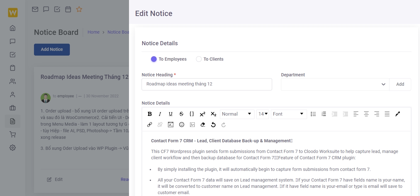The height and width of the screenshot is (196, 420).
Task: Undo the last edit
Action: pyautogui.click(x=213, y=125)
